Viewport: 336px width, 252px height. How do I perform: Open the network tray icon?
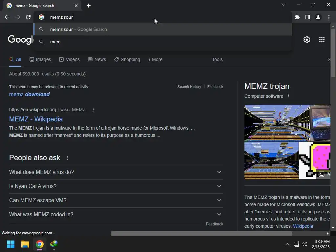[x=296, y=244]
